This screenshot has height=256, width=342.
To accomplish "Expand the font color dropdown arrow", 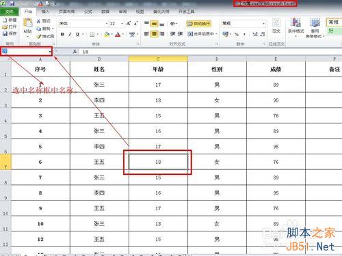I will pos(123,34).
